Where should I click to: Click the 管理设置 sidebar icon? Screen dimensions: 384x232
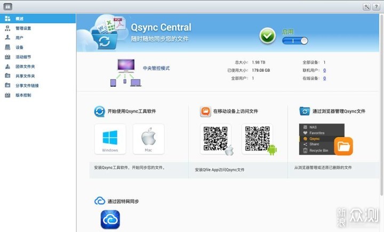point(7,28)
